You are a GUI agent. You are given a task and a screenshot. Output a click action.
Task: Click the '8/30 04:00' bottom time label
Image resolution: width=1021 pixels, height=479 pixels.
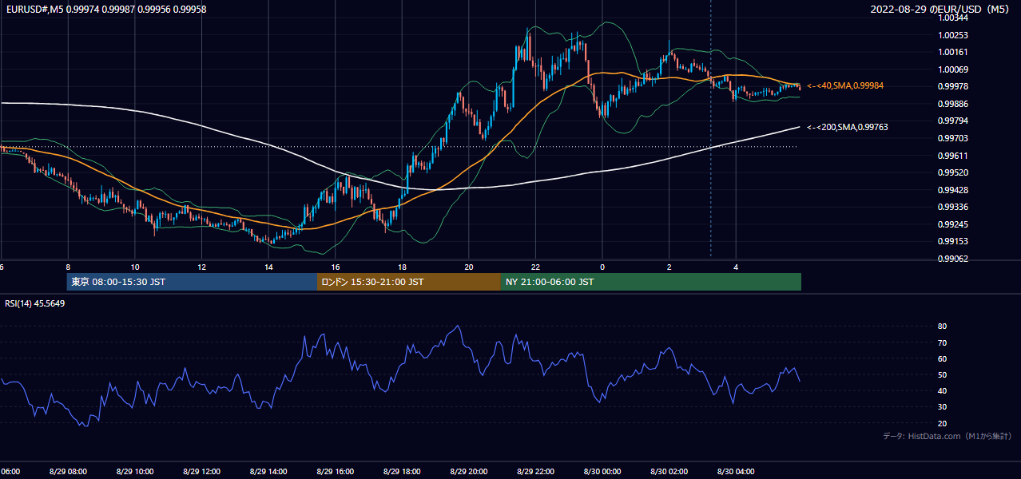pyautogui.click(x=735, y=471)
